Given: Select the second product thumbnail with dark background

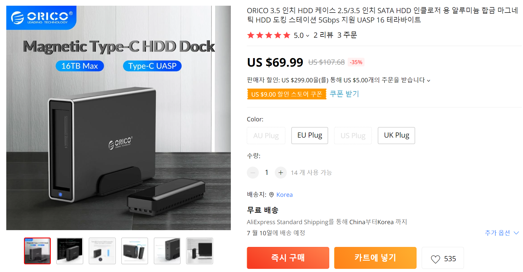Looking at the screenshot, I should coord(70,251).
